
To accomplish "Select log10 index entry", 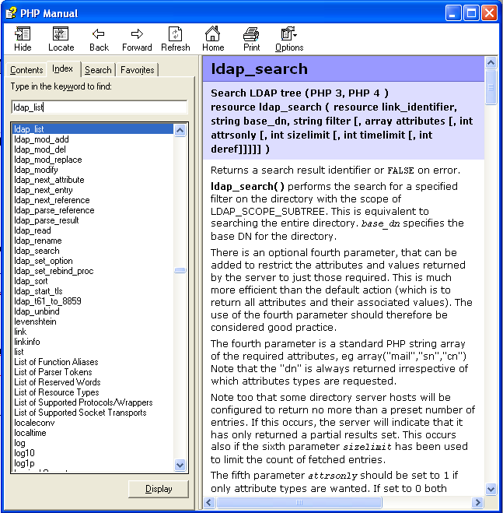I will [x=24, y=454].
